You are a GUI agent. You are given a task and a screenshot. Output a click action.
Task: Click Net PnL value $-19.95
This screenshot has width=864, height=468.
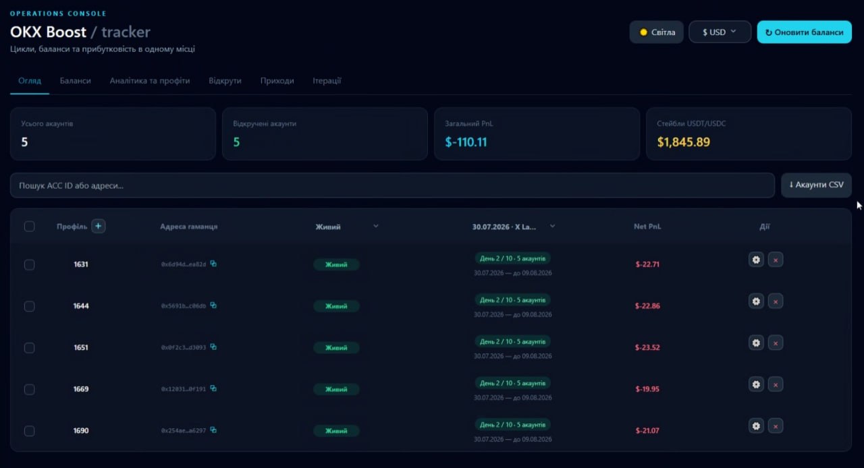click(647, 389)
